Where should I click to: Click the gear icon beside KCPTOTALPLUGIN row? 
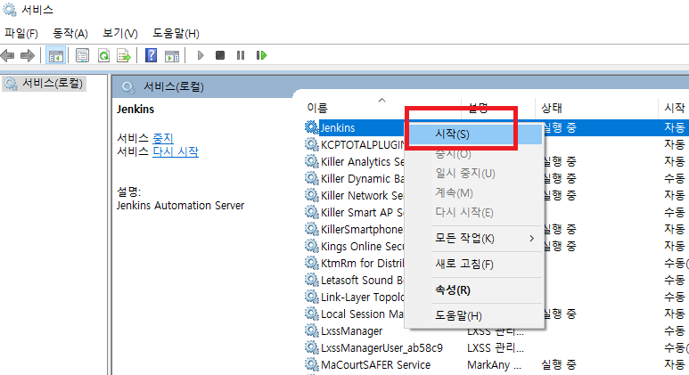coord(312,144)
